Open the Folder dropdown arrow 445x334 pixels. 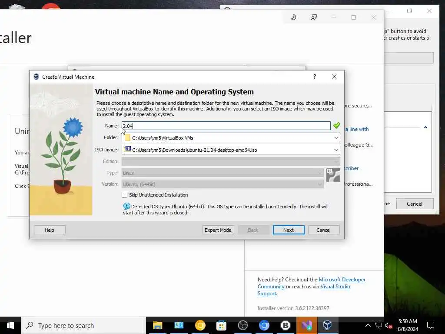point(336,138)
